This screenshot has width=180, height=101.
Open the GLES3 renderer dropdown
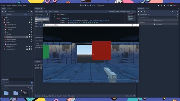click(x=176, y=5)
